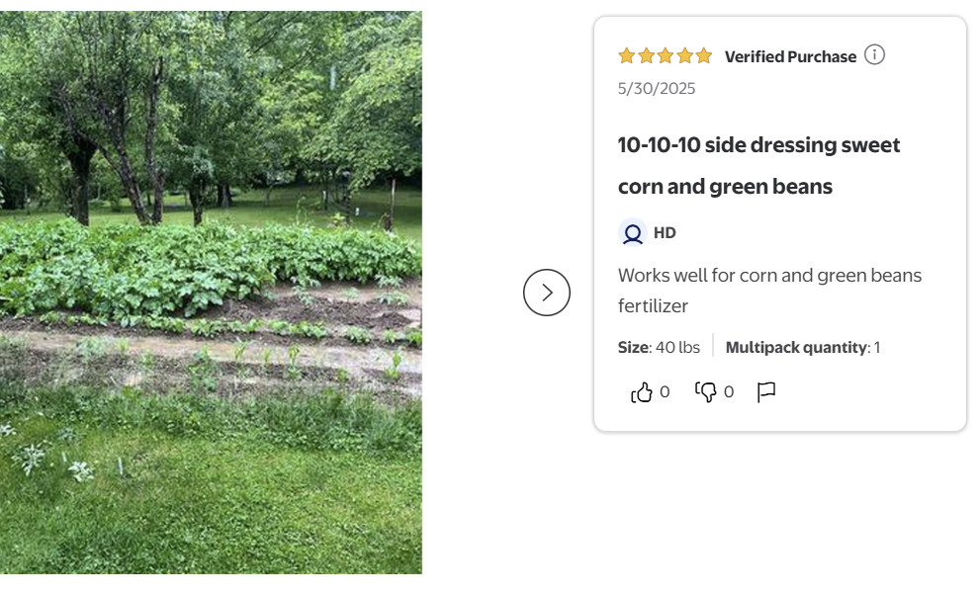Screen dimensions: 979x593
Task: Click the second rating star
Action: pyautogui.click(x=646, y=56)
